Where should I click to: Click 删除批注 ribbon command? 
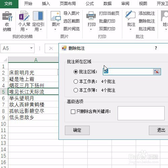[x=147, y=21]
